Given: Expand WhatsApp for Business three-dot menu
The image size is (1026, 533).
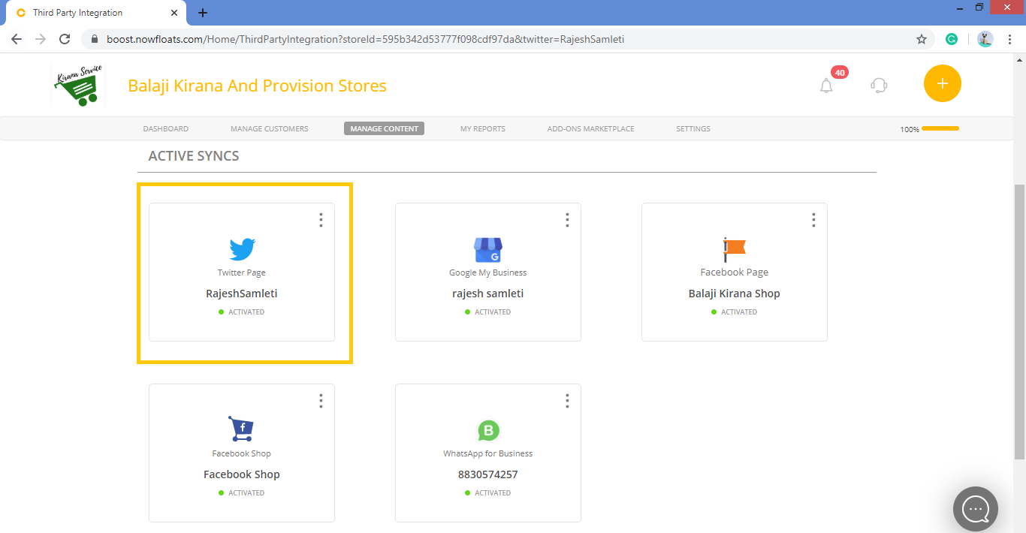Looking at the screenshot, I should click(x=567, y=401).
